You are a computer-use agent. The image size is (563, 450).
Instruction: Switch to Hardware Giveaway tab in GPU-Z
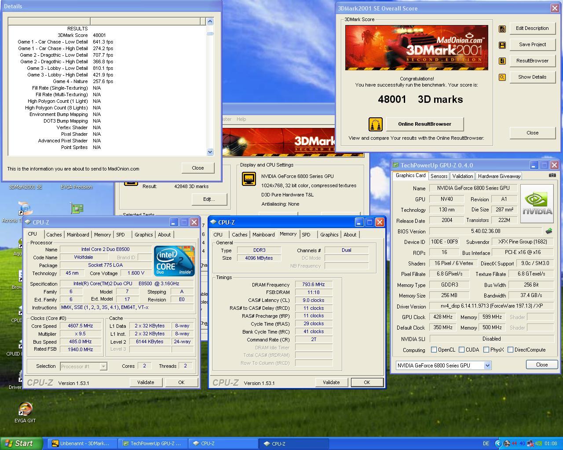(499, 176)
